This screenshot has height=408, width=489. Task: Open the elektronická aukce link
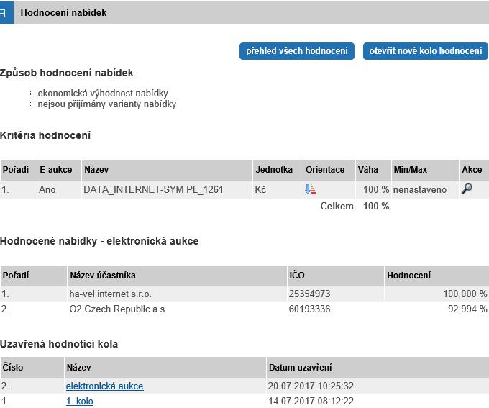pyautogui.click(x=104, y=386)
